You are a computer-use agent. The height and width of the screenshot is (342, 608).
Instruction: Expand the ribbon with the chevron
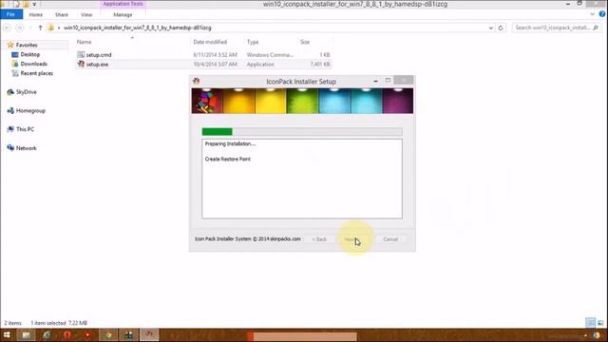592,14
